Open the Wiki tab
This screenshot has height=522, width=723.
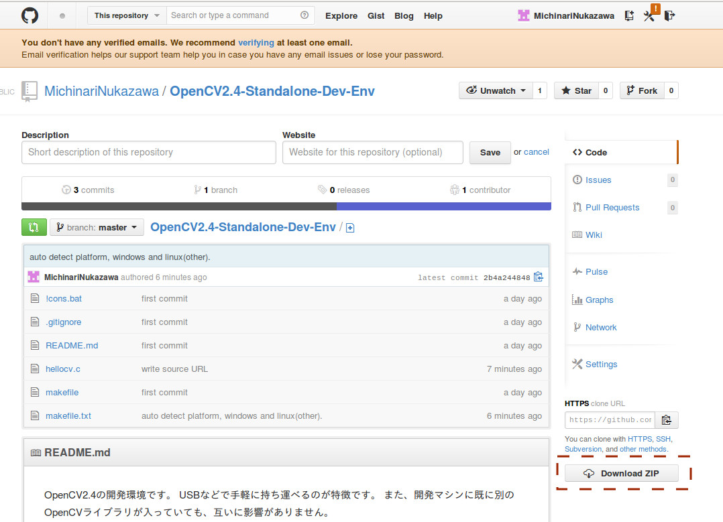pyautogui.click(x=594, y=235)
